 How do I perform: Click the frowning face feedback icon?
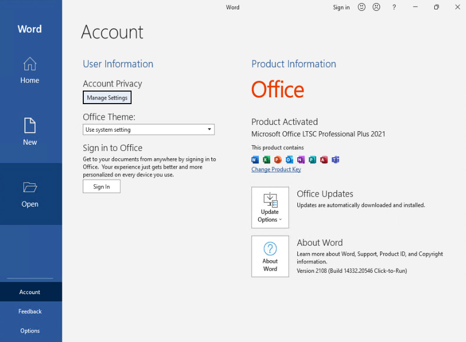[376, 7]
